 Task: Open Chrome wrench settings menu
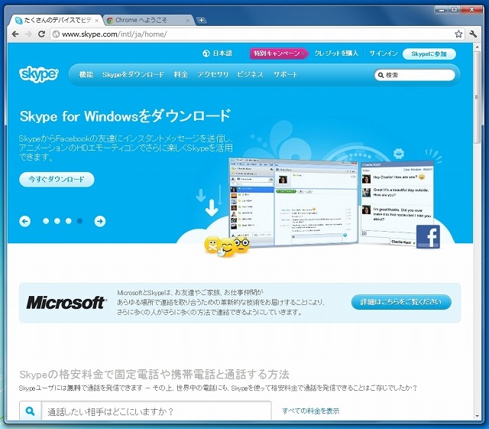(x=473, y=34)
